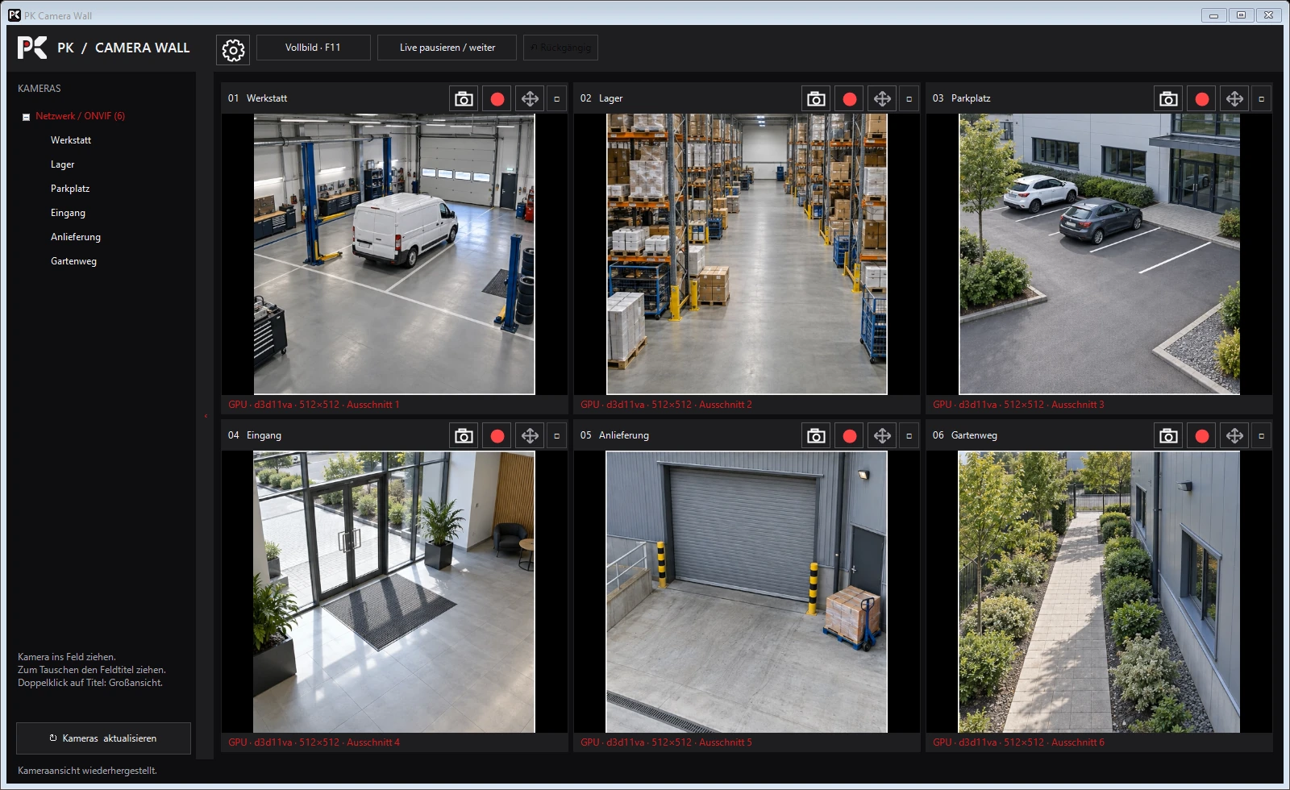Viewport: 1290px width, 790px height.
Task: Maximize the Werkstatt tile with square icon
Action: point(557,98)
